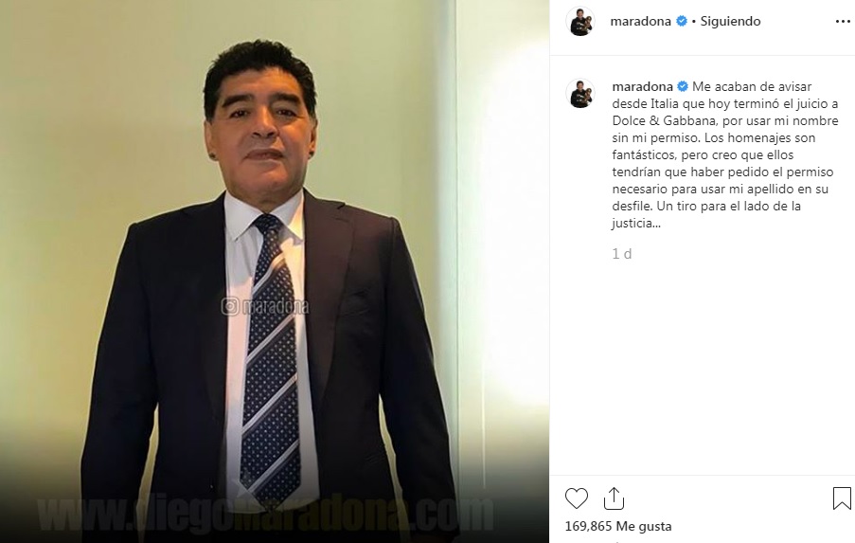This screenshot has height=543, width=855.
Task: Click the verified badge in the header
Action: click(681, 21)
